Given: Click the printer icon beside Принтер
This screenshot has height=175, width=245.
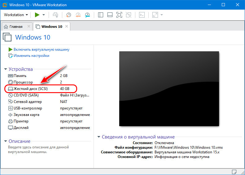Looking at the screenshot, I should point(10,121).
